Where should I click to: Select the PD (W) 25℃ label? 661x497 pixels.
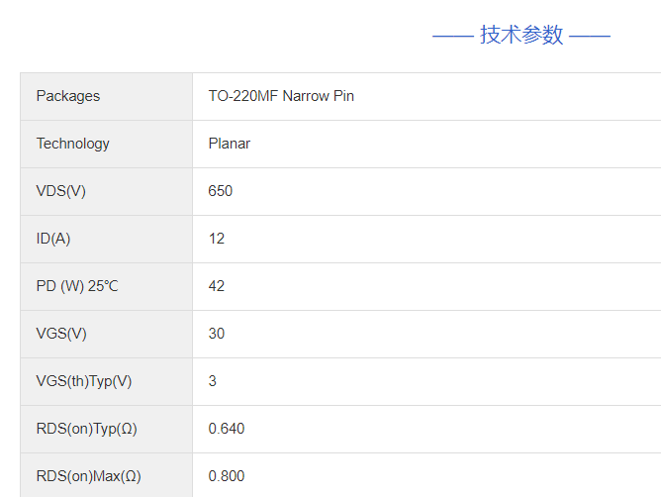tap(77, 286)
